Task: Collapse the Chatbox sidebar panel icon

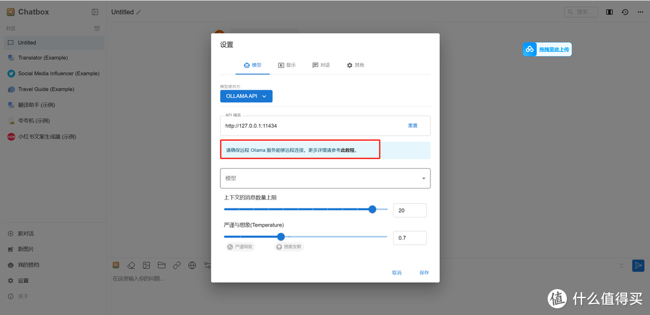Action: 95,12
